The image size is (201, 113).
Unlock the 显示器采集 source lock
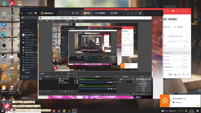77,83
